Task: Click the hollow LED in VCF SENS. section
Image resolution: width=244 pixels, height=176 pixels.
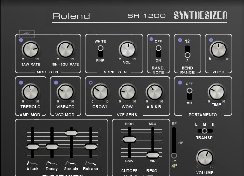Action: 91,83
